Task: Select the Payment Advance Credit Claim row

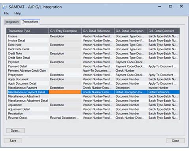Action: (93, 71)
